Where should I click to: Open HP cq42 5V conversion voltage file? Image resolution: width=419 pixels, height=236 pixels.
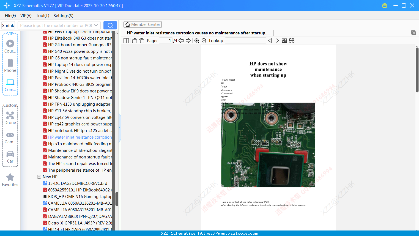coord(77,117)
